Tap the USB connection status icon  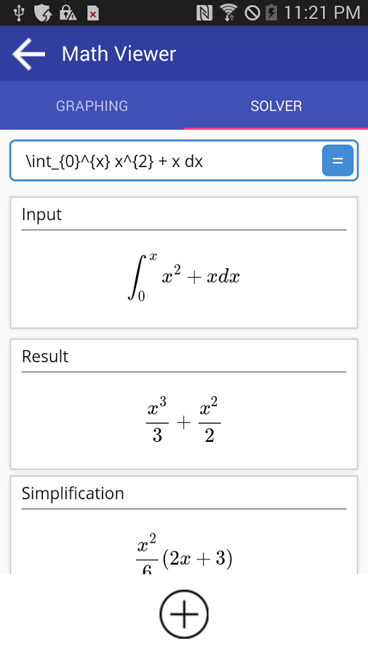[19, 13]
